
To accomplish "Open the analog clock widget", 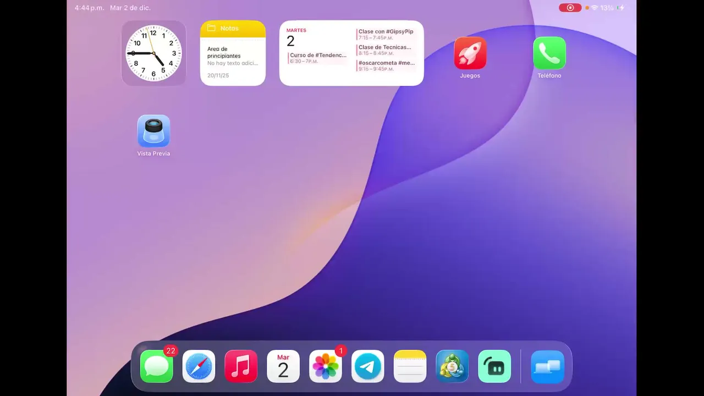I will 153,53.
